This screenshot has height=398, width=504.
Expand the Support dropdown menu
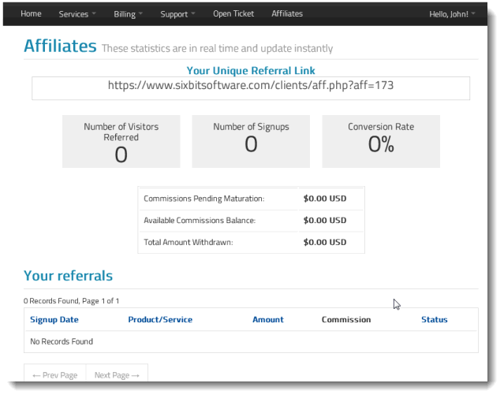click(x=177, y=14)
